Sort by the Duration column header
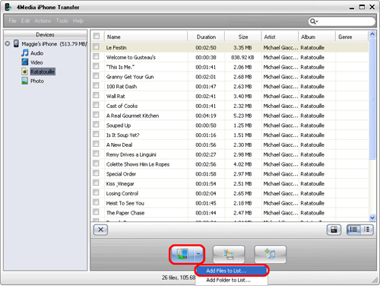Screen dimensions: 380x286 [x=206, y=37]
